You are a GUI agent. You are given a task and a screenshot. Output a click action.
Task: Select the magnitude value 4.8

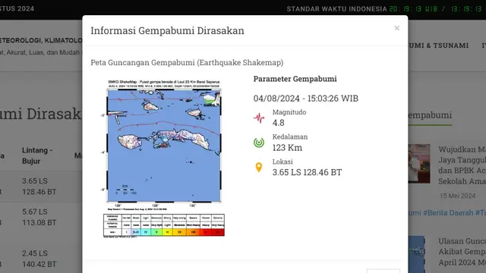(x=279, y=123)
